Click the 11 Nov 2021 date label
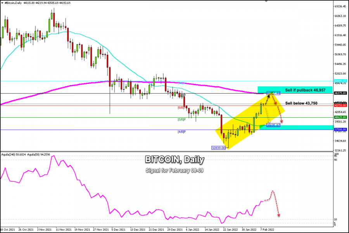The image size is (349, 233). [64, 230]
